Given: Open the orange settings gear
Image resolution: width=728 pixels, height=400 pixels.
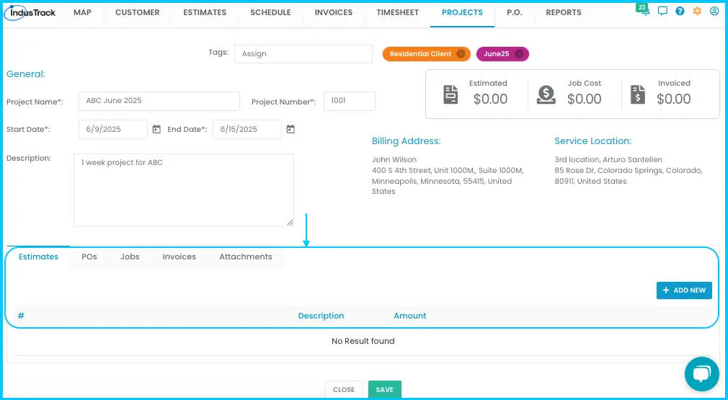Looking at the screenshot, I should pos(697,11).
